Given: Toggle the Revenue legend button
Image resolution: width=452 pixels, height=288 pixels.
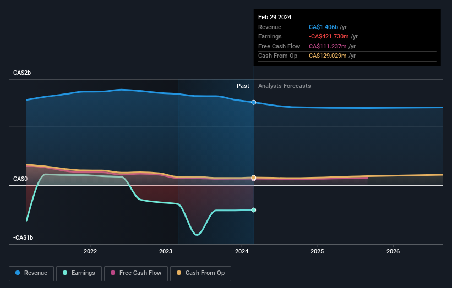Looking at the screenshot, I should (31, 273).
